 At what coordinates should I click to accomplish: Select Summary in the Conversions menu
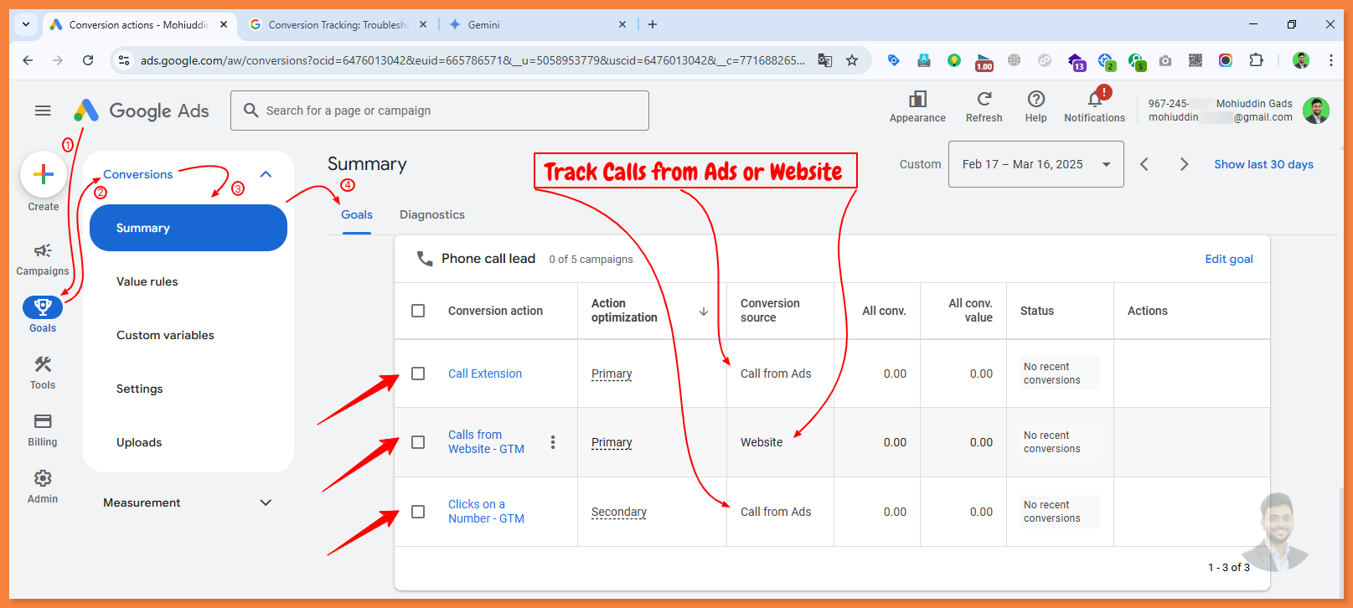tap(188, 228)
